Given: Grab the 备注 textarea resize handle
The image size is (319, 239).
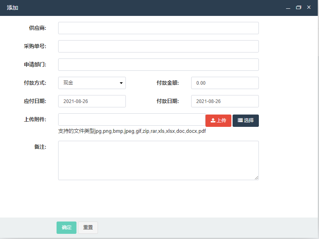Looking at the screenshot, I should coord(256,178).
